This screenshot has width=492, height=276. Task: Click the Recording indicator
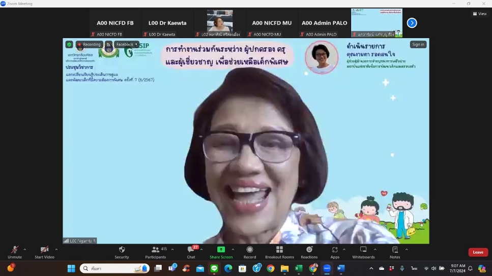coord(89,45)
